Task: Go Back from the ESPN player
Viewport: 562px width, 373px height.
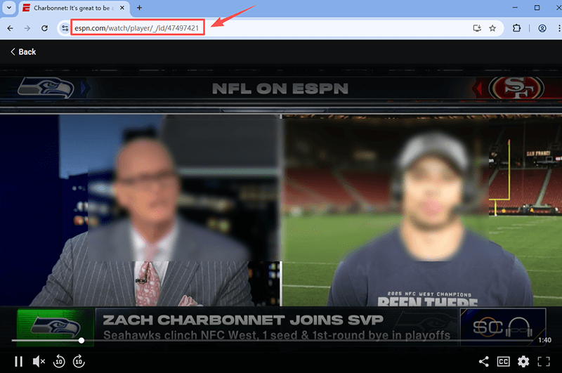Action: coord(23,52)
